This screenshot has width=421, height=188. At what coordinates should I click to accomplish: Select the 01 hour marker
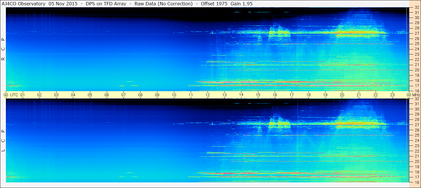coord(23,95)
